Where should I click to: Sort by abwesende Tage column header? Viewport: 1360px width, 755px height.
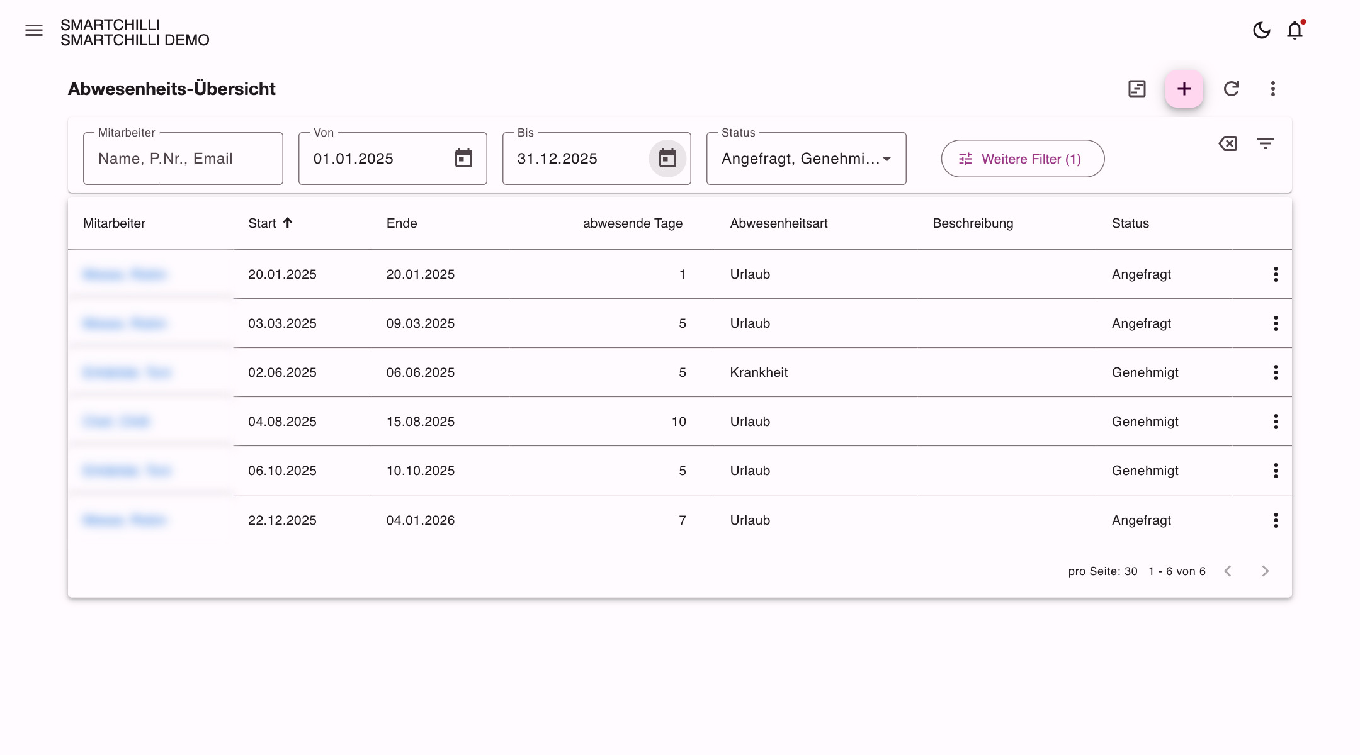point(633,223)
